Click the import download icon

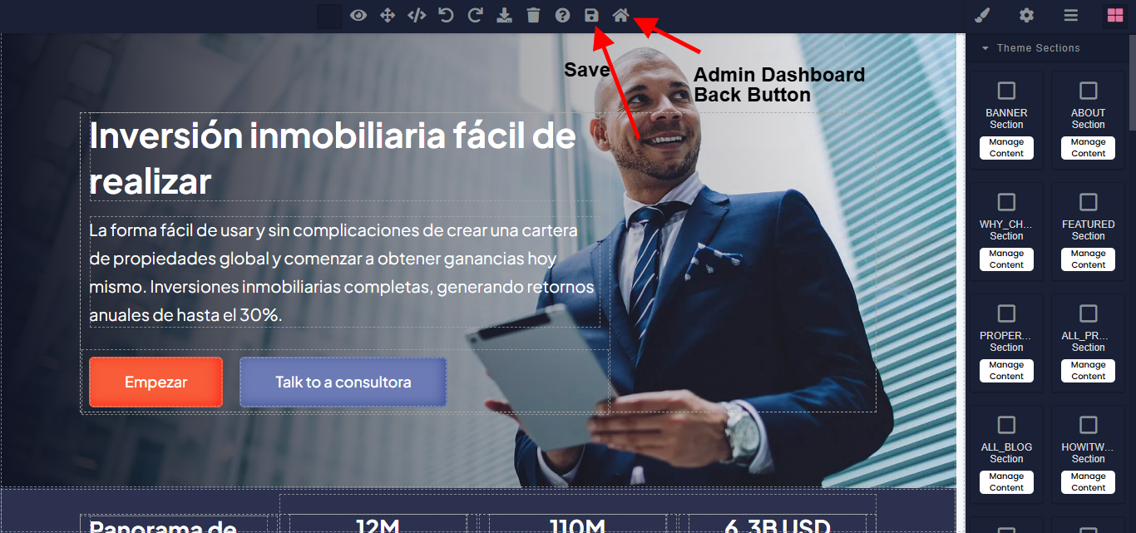pyautogui.click(x=504, y=15)
